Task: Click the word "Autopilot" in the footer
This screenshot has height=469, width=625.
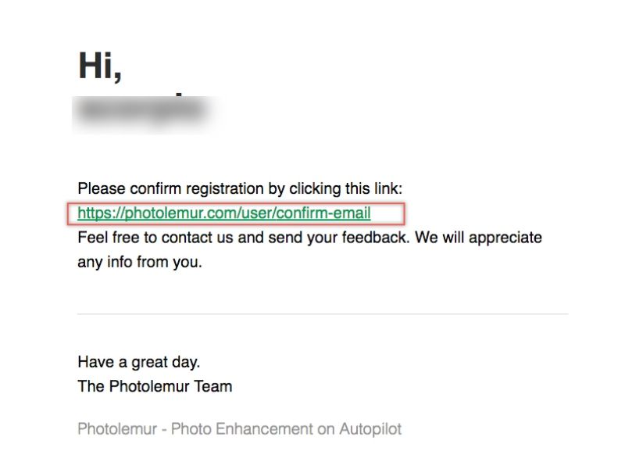Action: click(370, 428)
